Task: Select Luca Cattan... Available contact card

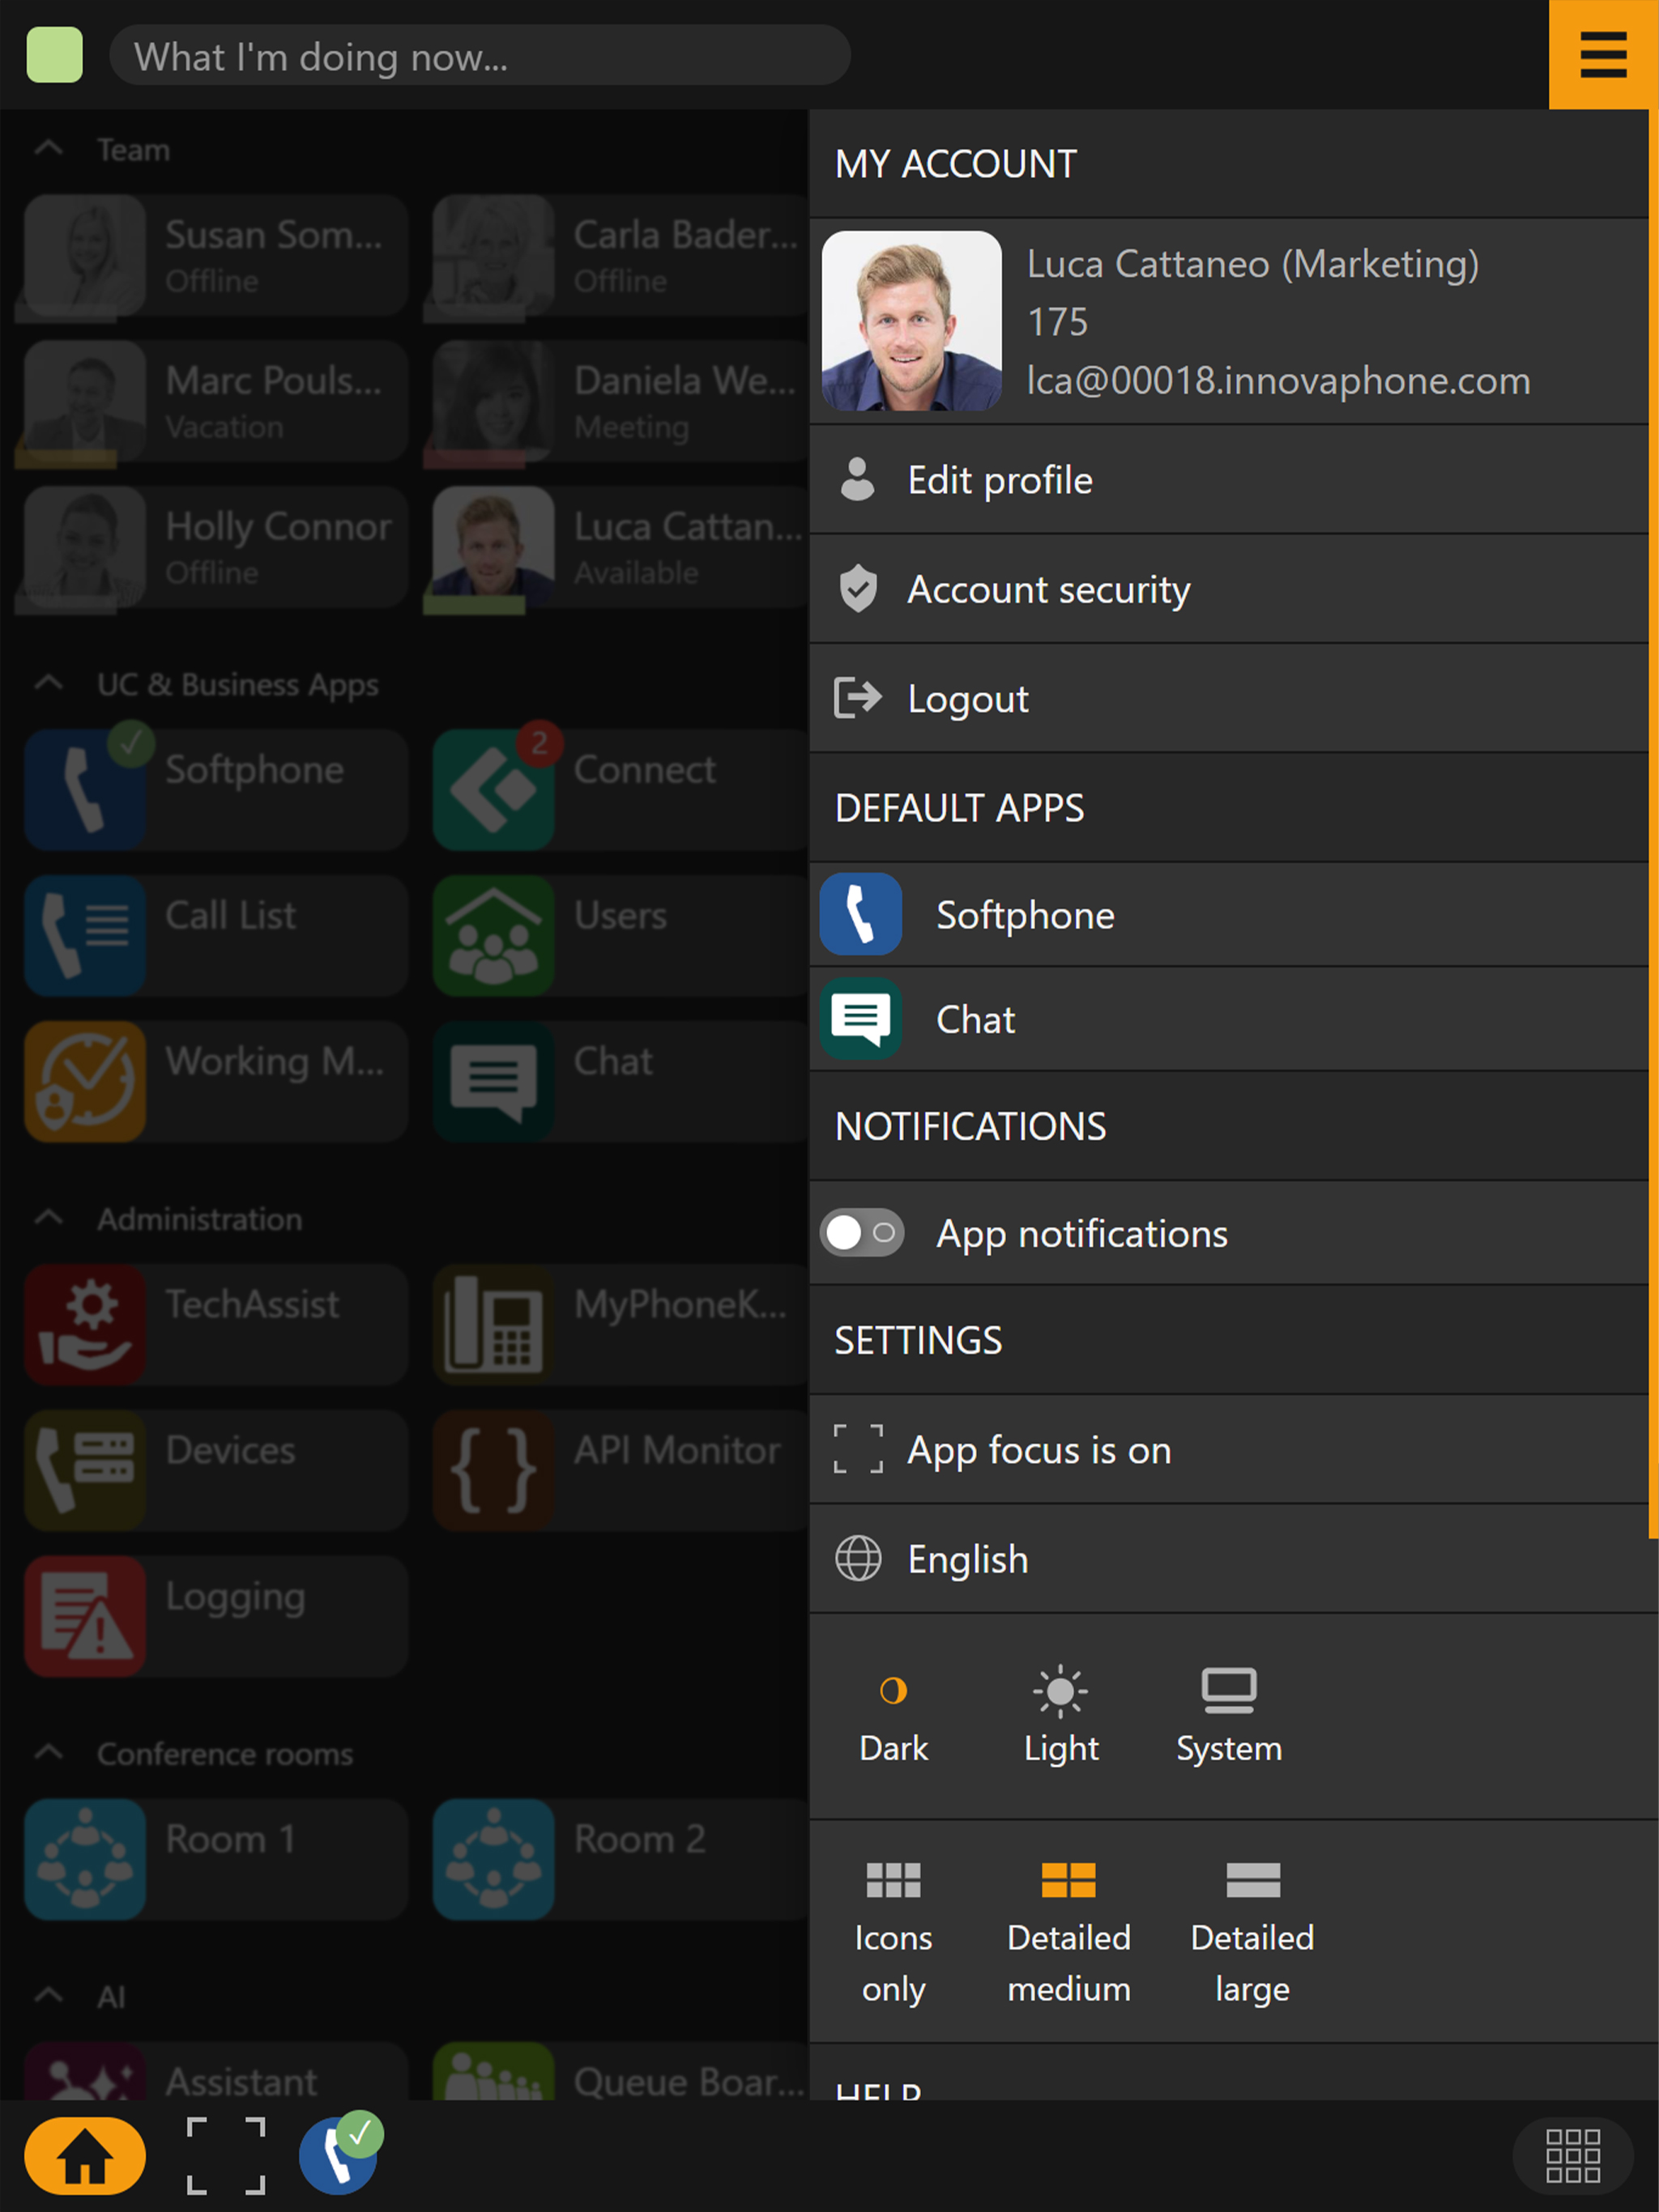Action: (x=621, y=547)
